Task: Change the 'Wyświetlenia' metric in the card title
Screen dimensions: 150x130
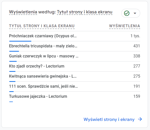Action: pyautogui.click(x=23, y=12)
